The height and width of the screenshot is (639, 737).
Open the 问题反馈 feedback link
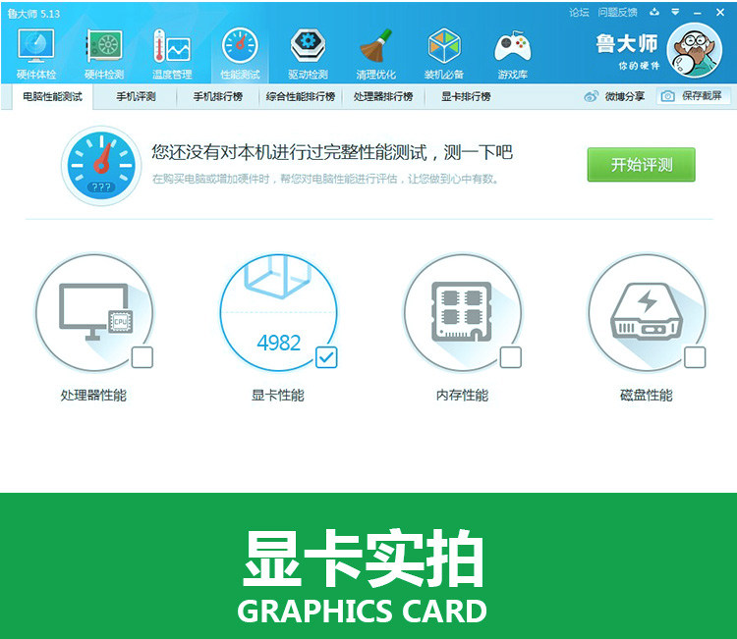tap(618, 12)
